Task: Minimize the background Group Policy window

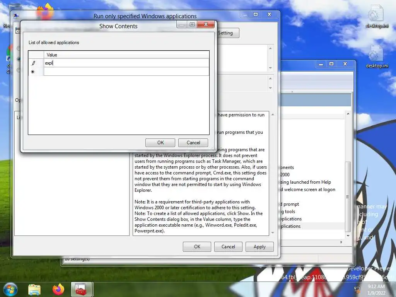Action: pyautogui.click(x=321, y=64)
